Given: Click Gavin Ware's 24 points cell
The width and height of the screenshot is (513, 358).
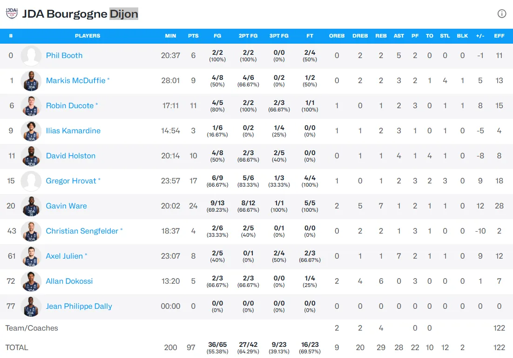Looking at the screenshot, I should (193, 206).
